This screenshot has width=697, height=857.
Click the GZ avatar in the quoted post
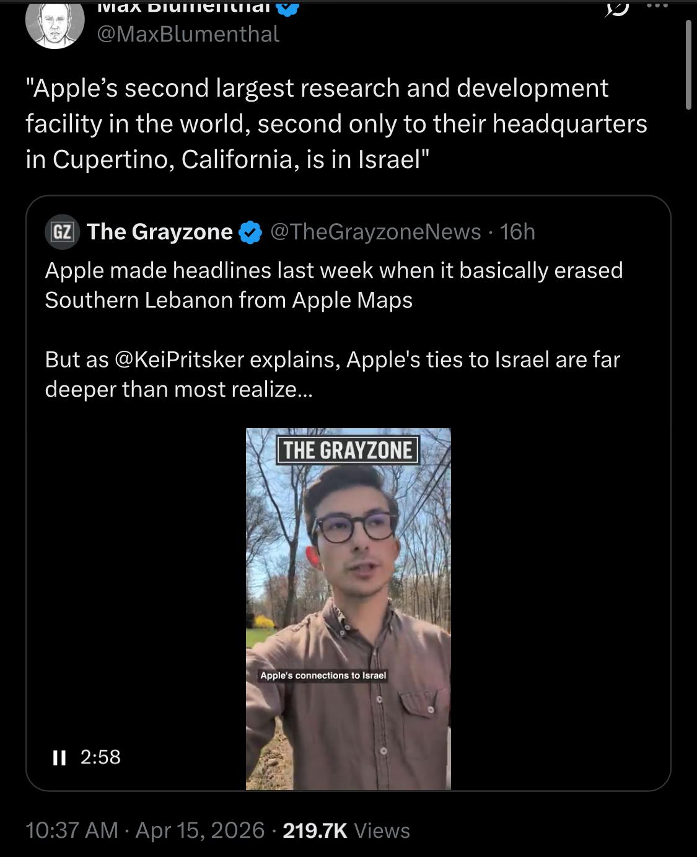[x=62, y=232]
